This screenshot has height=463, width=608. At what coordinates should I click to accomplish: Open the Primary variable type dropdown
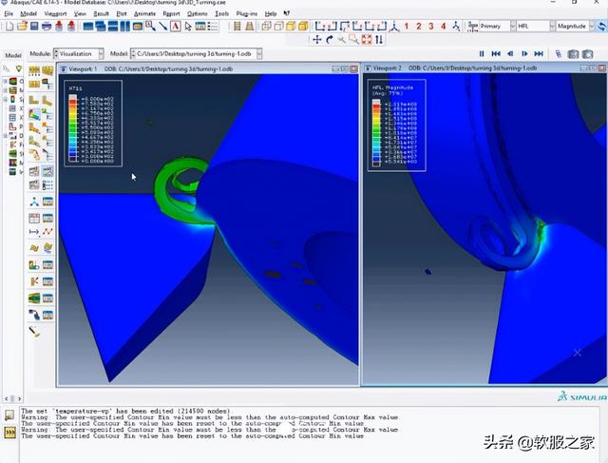(x=498, y=27)
